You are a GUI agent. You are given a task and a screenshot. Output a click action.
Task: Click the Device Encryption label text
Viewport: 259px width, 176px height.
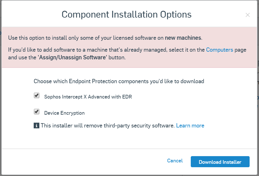[x=64, y=113]
